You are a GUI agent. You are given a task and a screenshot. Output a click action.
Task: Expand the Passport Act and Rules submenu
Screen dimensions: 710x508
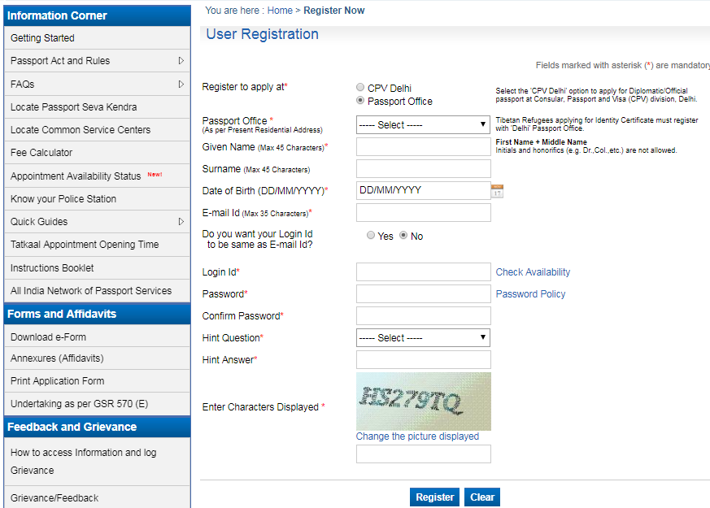click(181, 61)
